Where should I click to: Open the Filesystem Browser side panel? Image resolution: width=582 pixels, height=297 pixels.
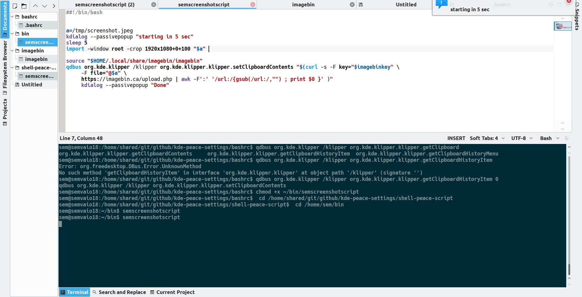point(5,68)
